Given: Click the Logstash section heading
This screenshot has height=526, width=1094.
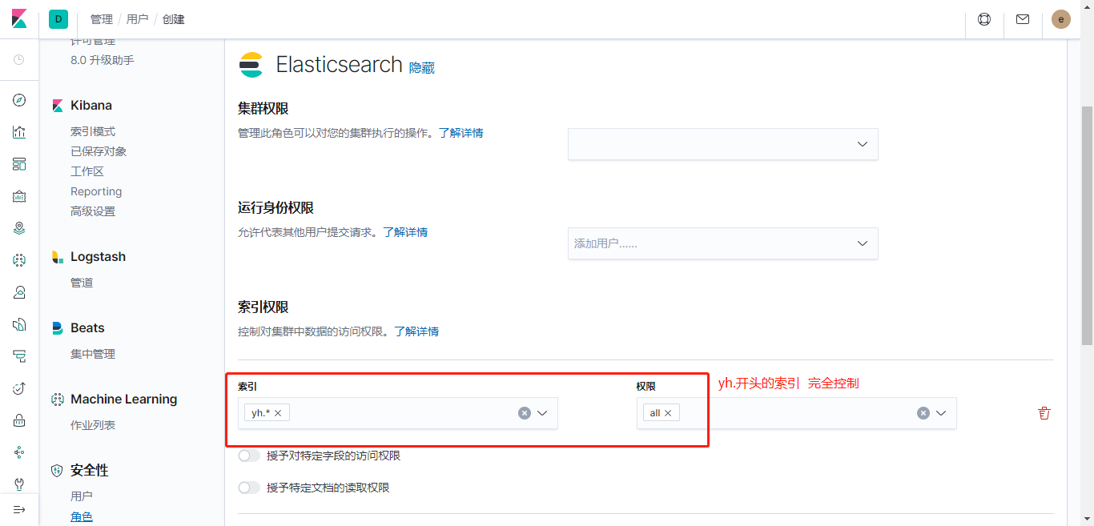Looking at the screenshot, I should coord(98,257).
